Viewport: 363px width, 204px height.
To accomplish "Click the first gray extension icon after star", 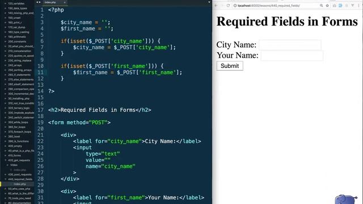I will pyautogui.click(x=334, y=6).
